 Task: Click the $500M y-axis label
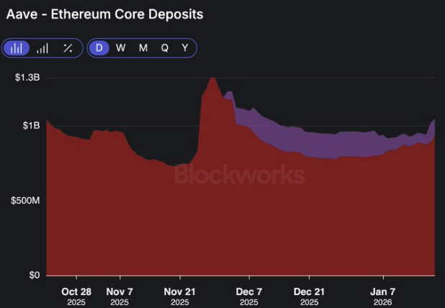[25, 201]
